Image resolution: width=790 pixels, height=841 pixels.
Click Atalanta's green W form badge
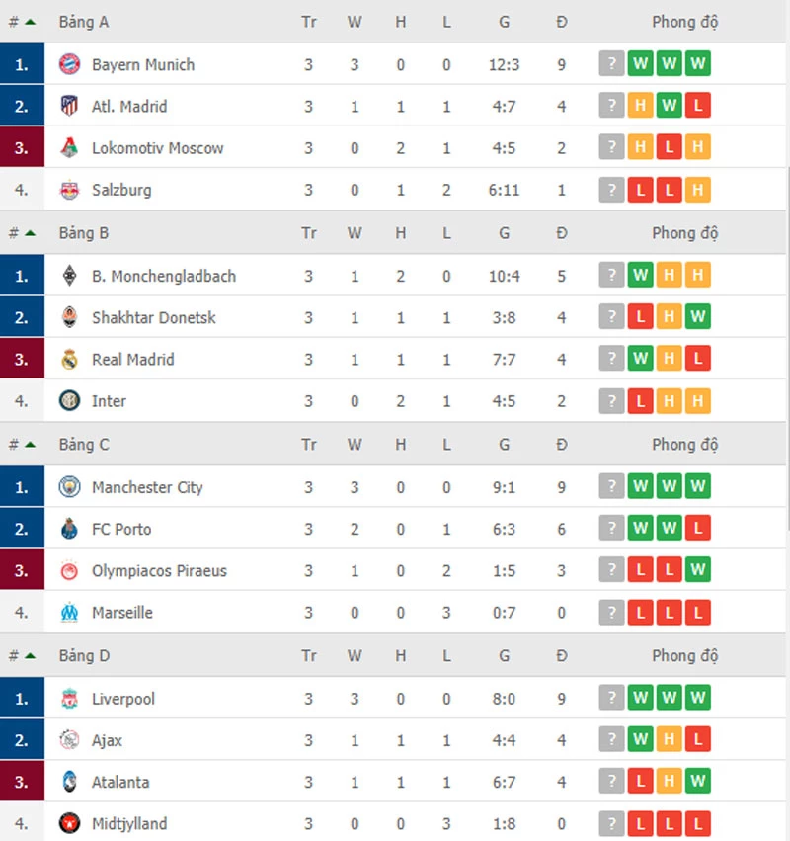click(x=697, y=781)
